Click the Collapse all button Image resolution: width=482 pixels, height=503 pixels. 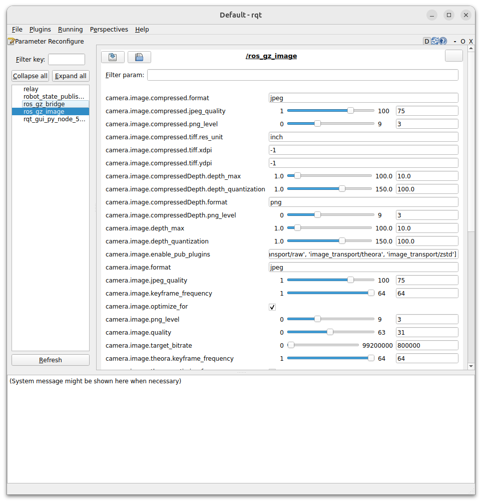tap(30, 76)
